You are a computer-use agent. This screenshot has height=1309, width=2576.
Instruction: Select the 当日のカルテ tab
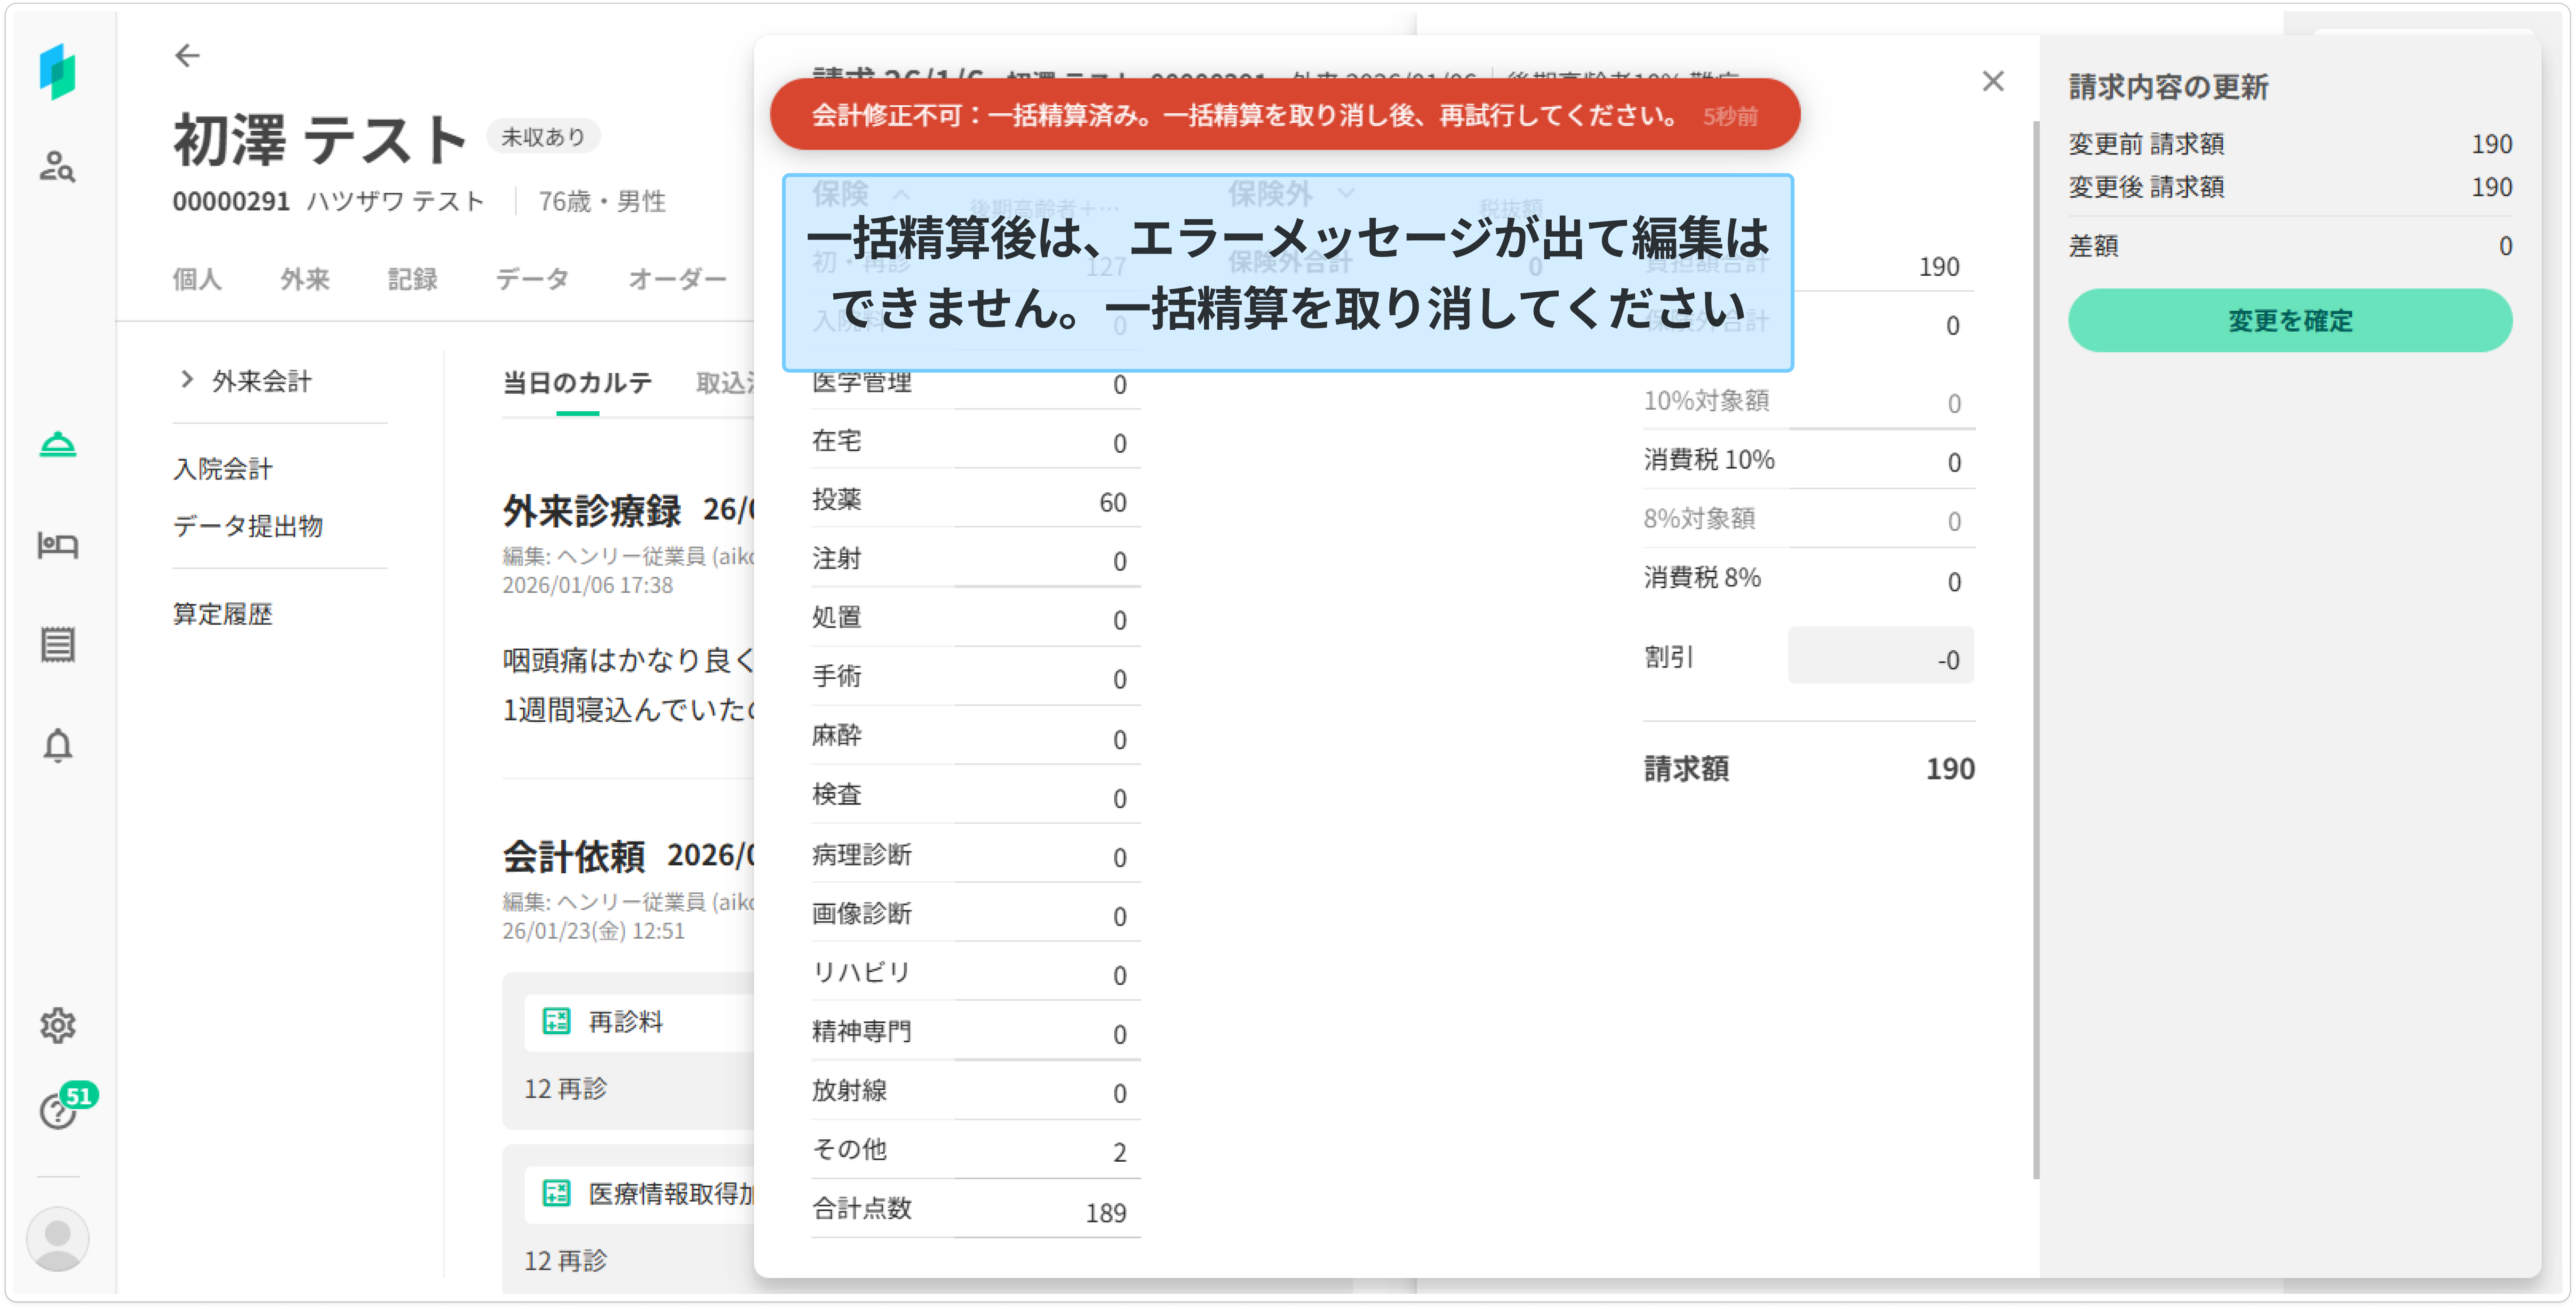point(577,383)
